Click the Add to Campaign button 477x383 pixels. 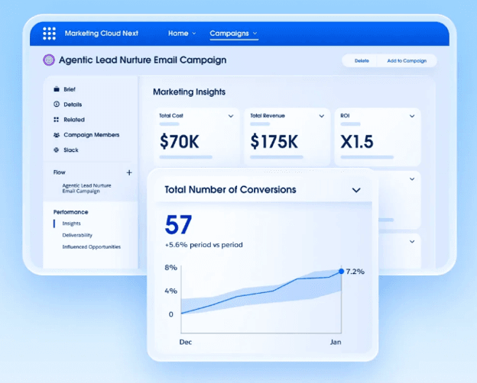coord(407,61)
